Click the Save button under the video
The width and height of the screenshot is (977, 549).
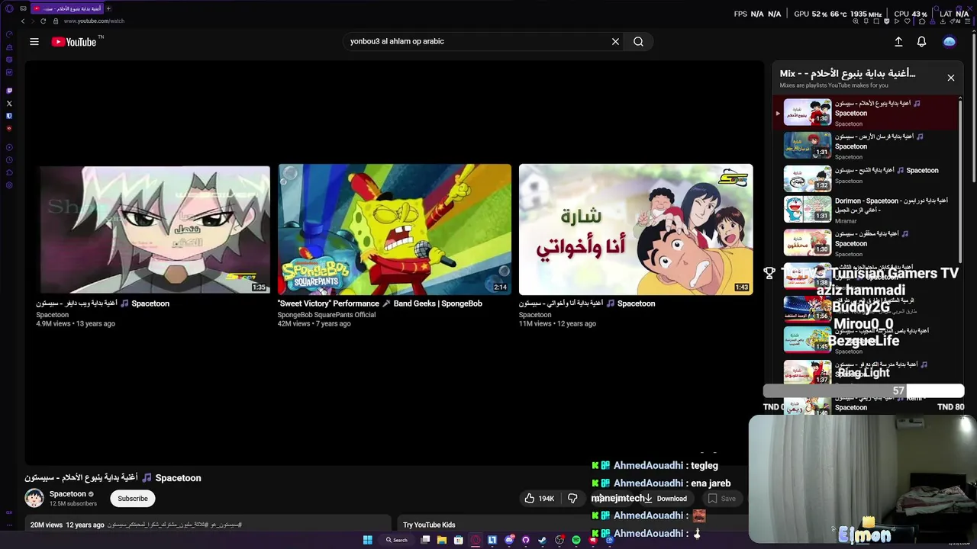[x=722, y=499]
